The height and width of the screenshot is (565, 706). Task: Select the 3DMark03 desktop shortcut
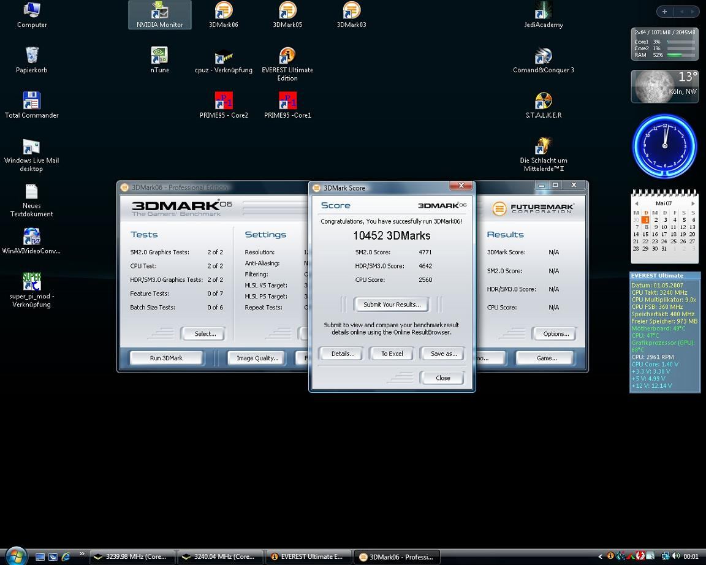[351, 15]
